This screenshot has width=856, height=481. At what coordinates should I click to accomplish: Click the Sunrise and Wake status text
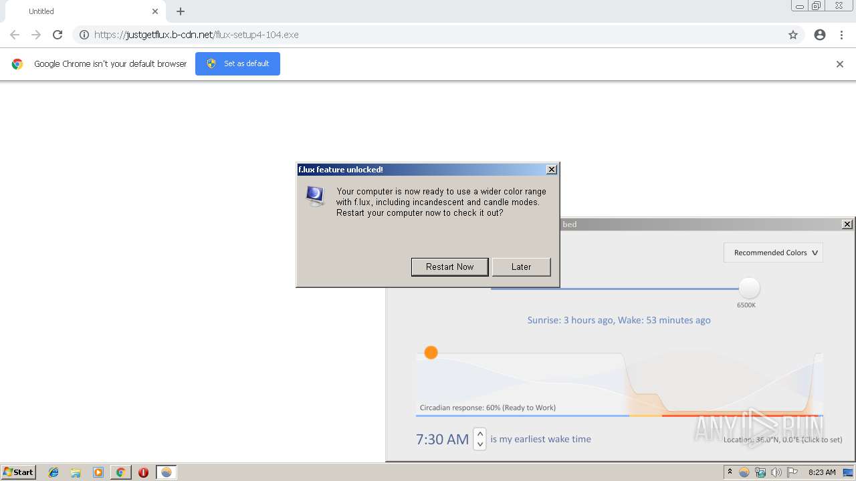(x=619, y=320)
